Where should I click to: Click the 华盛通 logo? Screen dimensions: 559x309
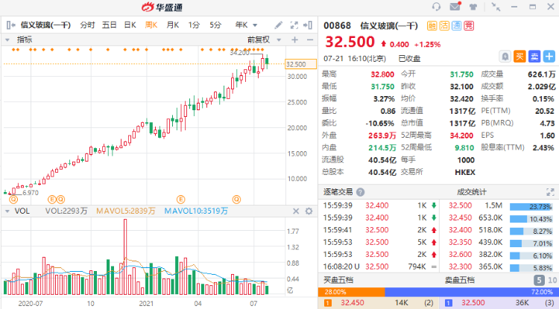tap(162, 7)
